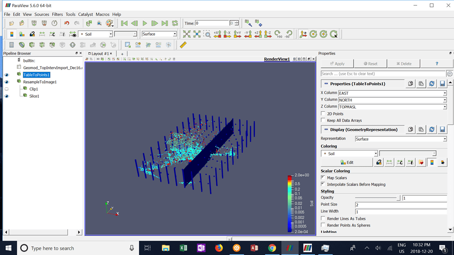
Task: Click the Apply button
Action: (337, 64)
